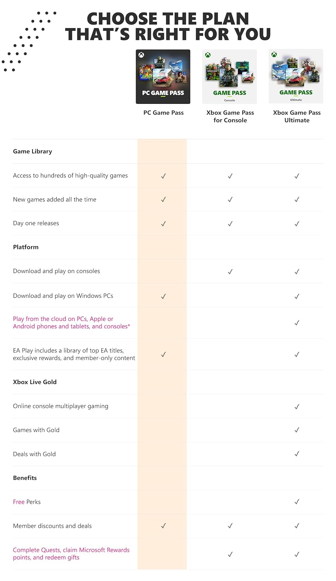Click Ultimate checkmark for Games with Gold
The height and width of the screenshot is (581, 336).
point(297,430)
